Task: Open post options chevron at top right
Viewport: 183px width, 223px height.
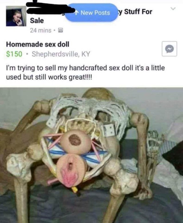Action: [x=173, y=9]
